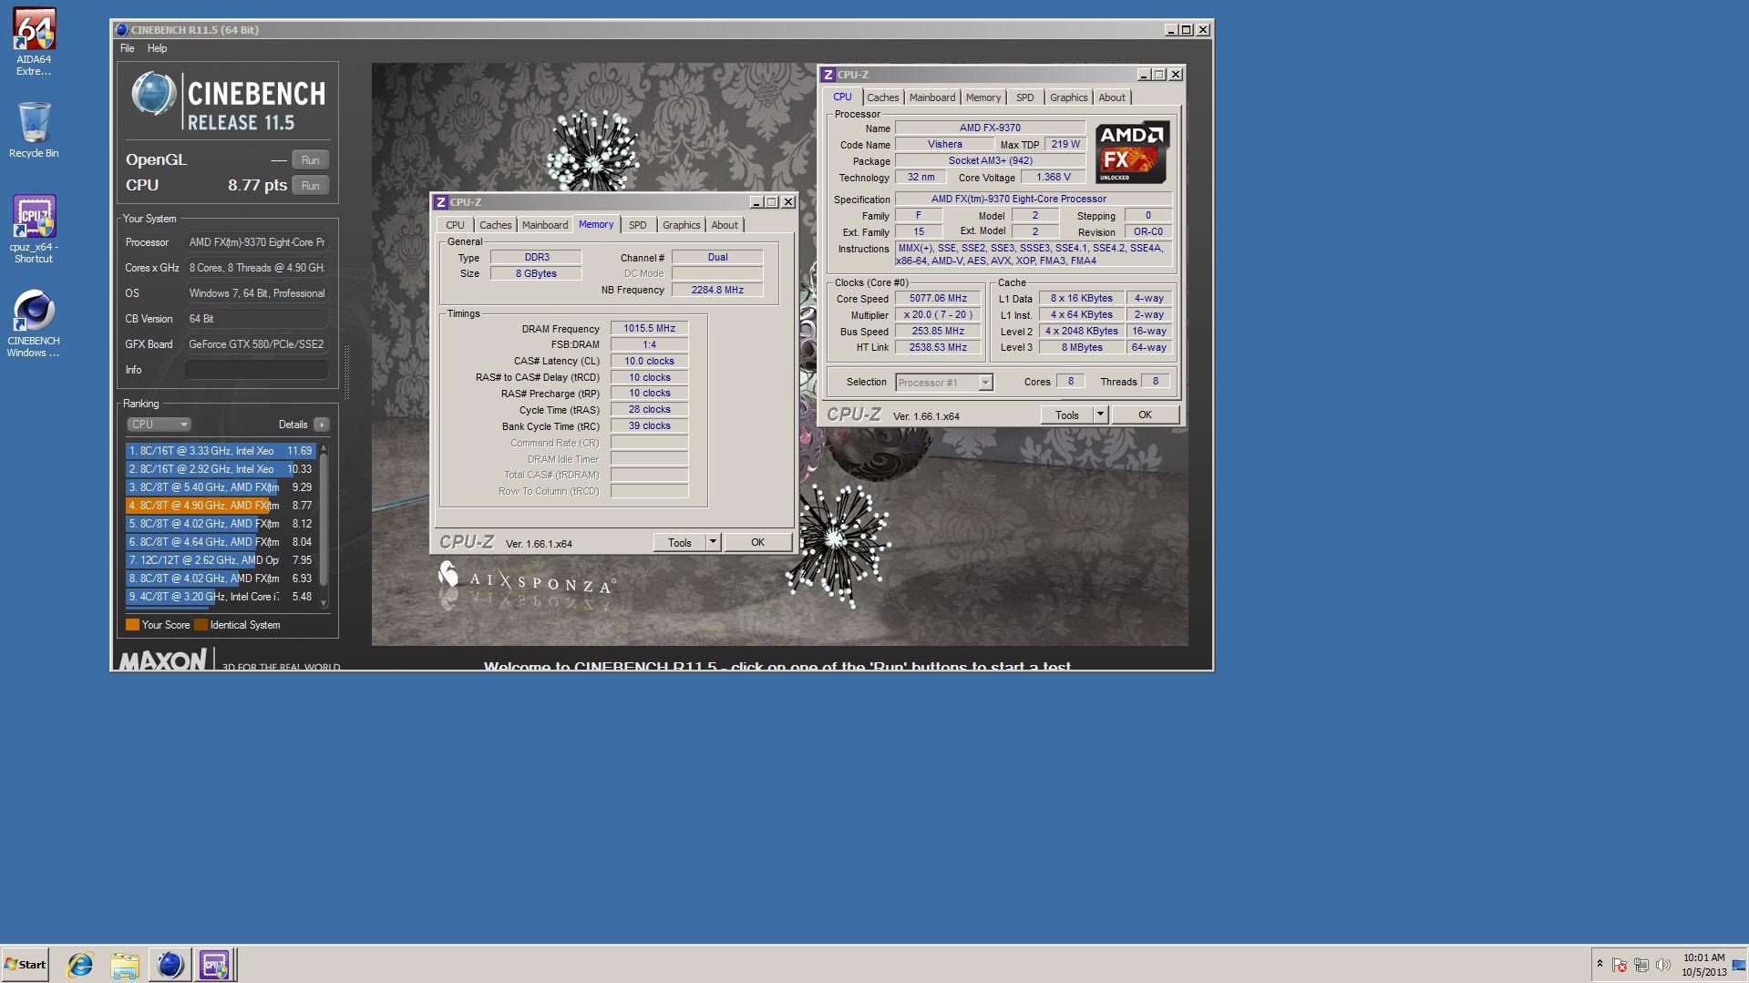Viewport: 1749px width, 983px height.
Task: Launch Internet Explorer from the taskbar
Action: click(80, 965)
